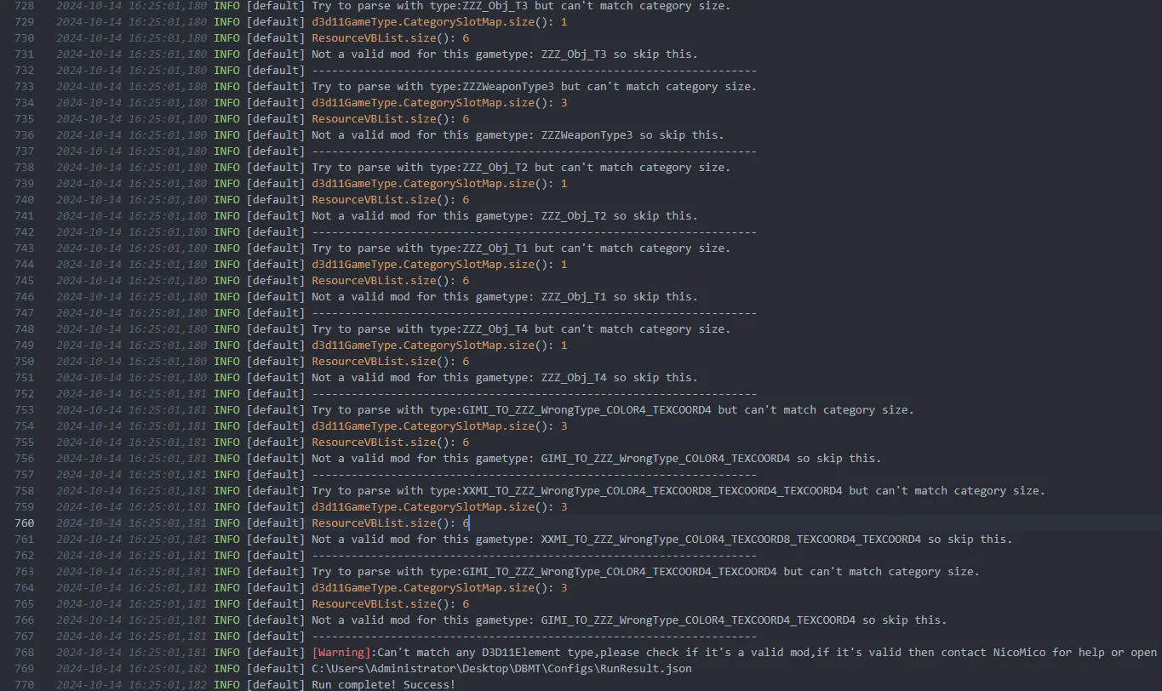Image resolution: width=1162 pixels, height=691 pixels.
Task: Click 'Not a valid mod' line for ZZZ_Obj_T1
Action: [505, 297]
